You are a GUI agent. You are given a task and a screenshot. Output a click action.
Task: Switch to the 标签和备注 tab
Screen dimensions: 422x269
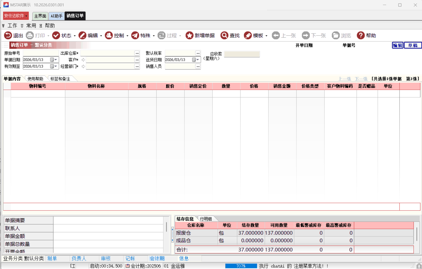click(60, 79)
